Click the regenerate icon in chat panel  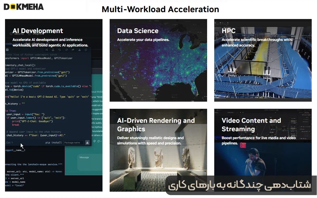click(98, 141)
